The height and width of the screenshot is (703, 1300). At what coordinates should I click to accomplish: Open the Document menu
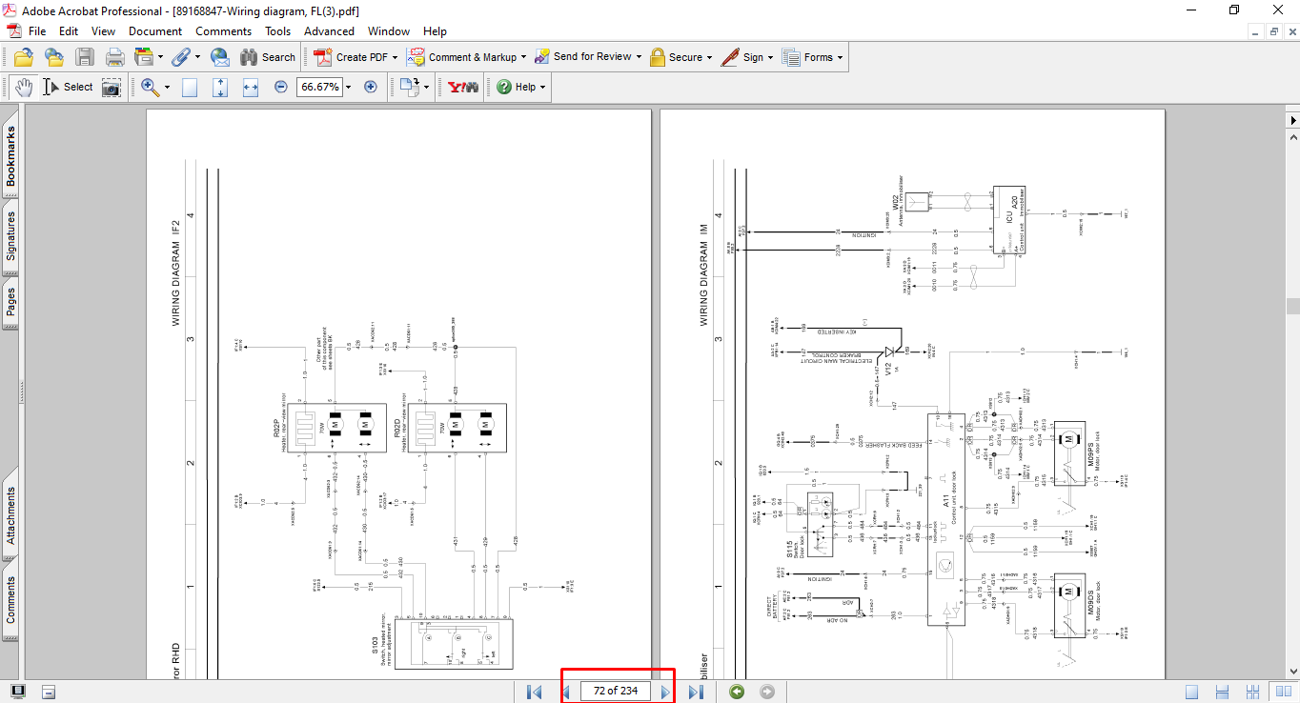tap(155, 31)
